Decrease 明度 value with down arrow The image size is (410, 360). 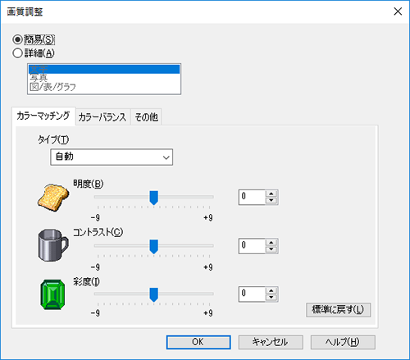[x=271, y=201]
